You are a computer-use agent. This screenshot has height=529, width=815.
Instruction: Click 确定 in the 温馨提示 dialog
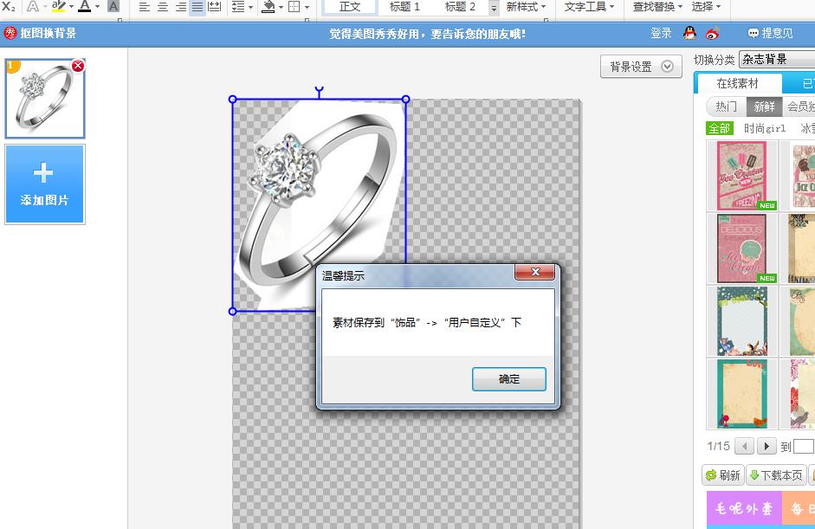pos(508,379)
